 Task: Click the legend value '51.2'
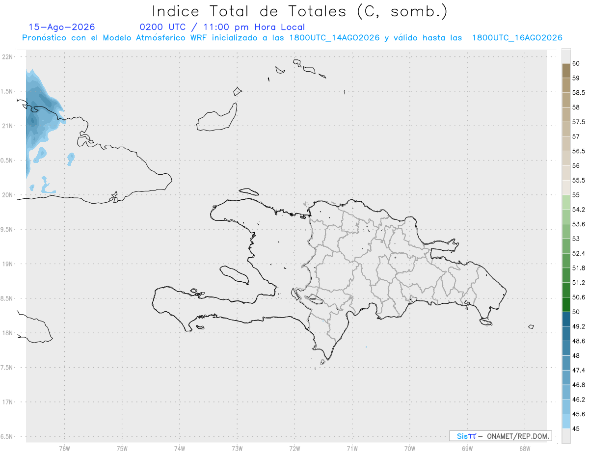pos(578,282)
